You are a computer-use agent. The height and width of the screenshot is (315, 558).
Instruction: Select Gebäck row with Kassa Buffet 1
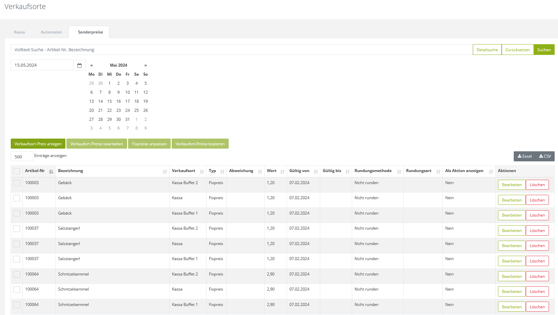(17, 214)
